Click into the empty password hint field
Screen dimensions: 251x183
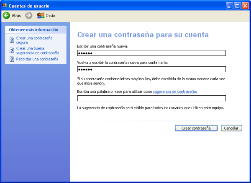[x=151, y=98]
